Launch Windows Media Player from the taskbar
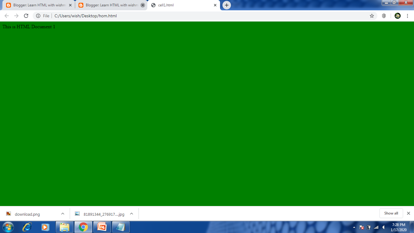414x233 pixels. coord(45,227)
